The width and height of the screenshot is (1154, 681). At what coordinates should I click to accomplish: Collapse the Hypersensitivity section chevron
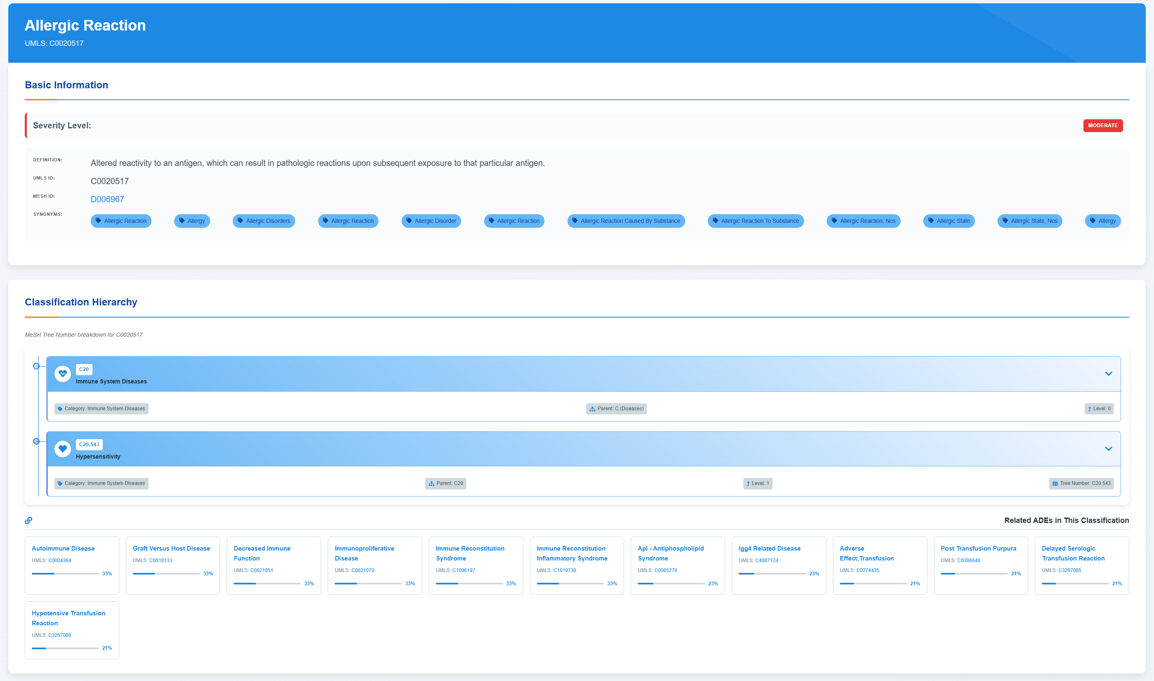(x=1108, y=449)
